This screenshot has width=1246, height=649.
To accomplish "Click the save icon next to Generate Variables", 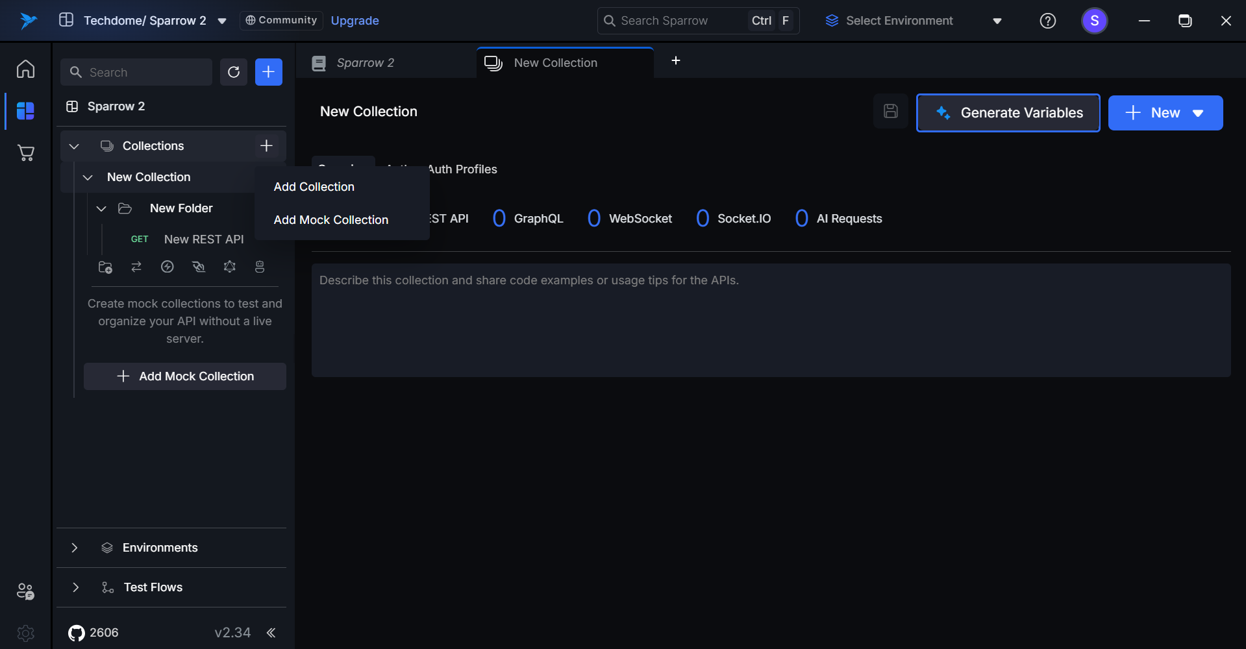I will click(891, 112).
